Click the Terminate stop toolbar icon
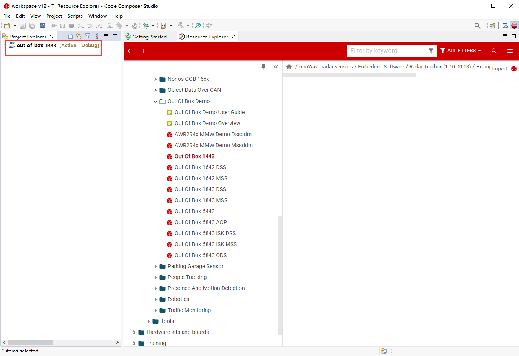This screenshot has height=356, width=519. [x=71, y=26]
